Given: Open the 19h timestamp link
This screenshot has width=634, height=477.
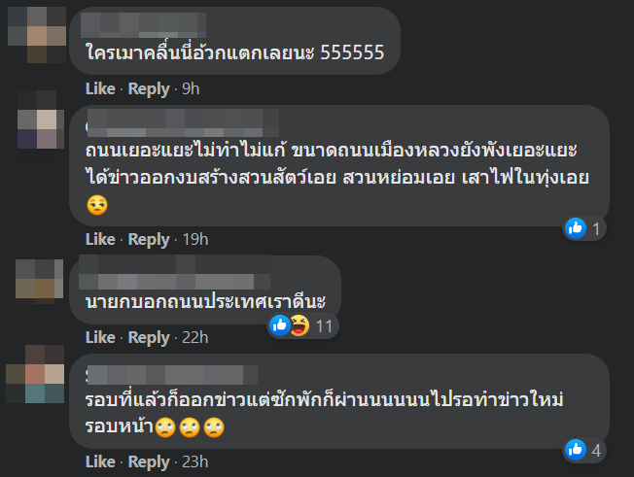Looking at the screenshot, I should click(195, 239).
